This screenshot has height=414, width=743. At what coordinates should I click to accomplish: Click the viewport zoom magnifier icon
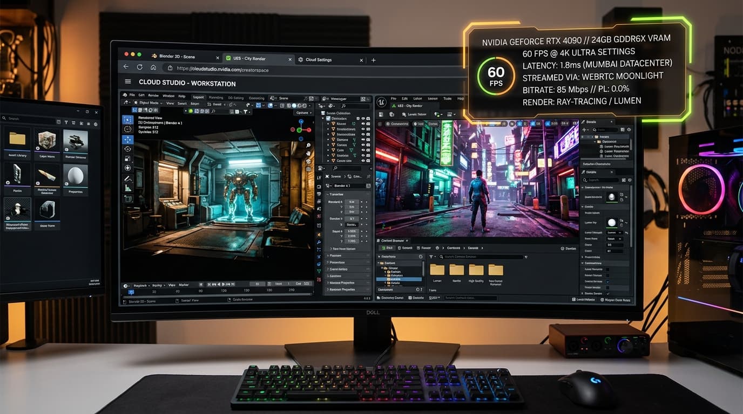pos(308,146)
